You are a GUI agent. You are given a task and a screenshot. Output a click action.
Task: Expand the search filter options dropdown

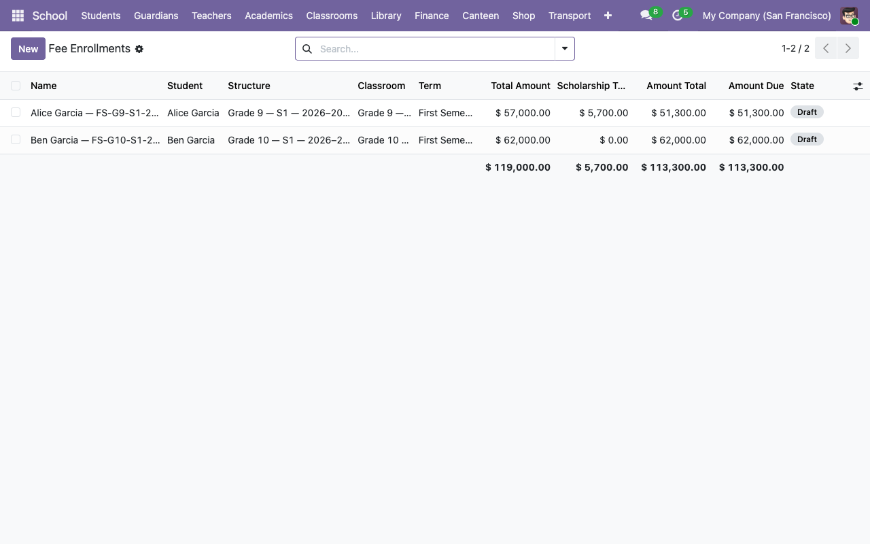[565, 49]
